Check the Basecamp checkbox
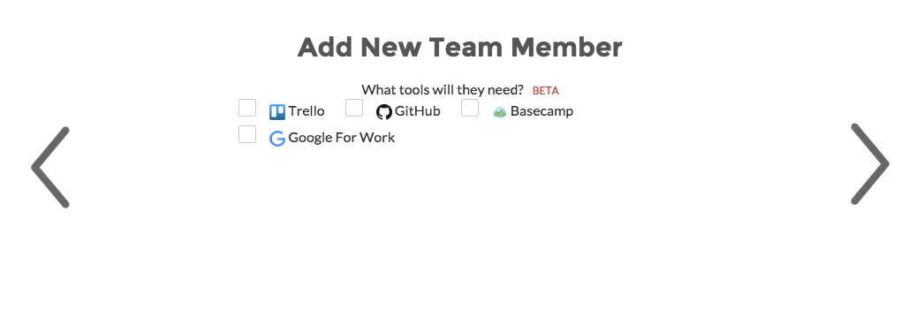This screenshot has width=916, height=332. tap(470, 108)
